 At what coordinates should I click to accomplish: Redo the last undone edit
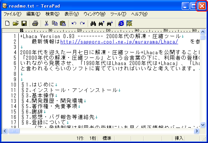click(82, 23)
